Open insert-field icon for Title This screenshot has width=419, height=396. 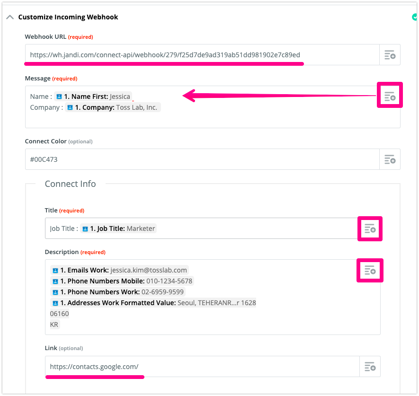point(370,229)
